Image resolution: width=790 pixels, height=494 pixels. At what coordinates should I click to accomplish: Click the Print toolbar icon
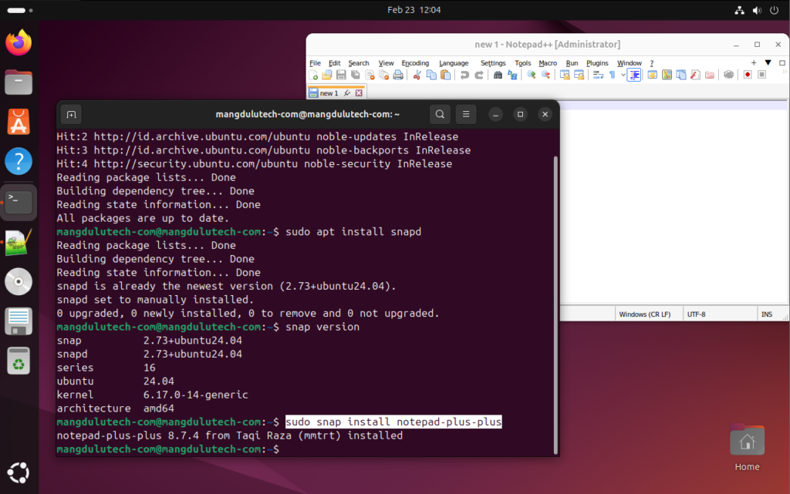point(398,75)
